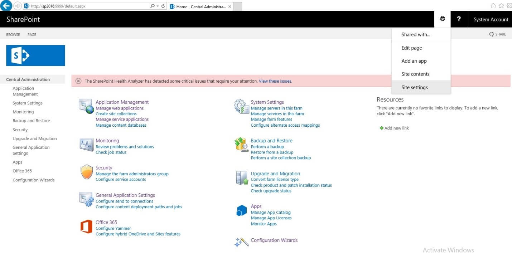
Task: Choose Site contents from the settings menu
Action: pos(421,74)
